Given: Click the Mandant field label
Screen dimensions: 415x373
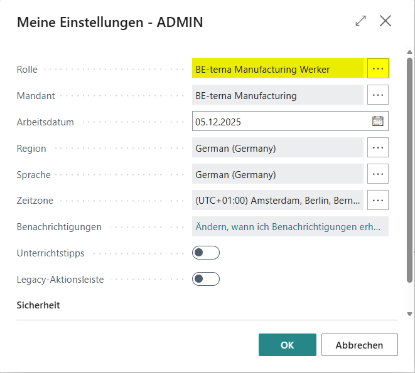Looking at the screenshot, I should pos(36,95).
